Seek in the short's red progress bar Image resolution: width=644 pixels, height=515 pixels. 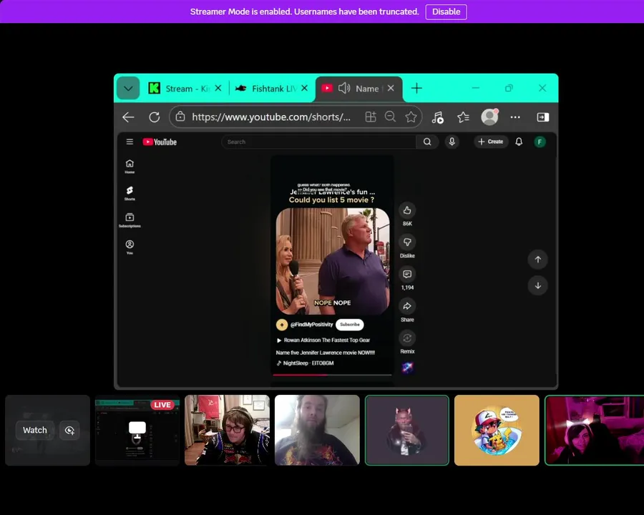coord(332,375)
